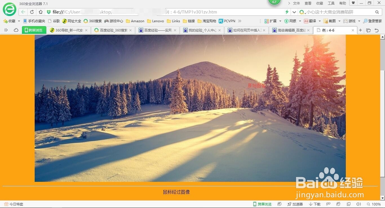Viewport: 385px width, 208px height.
Task: Open the 收藏 favorites star button
Action: pyautogui.click(x=9, y=21)
